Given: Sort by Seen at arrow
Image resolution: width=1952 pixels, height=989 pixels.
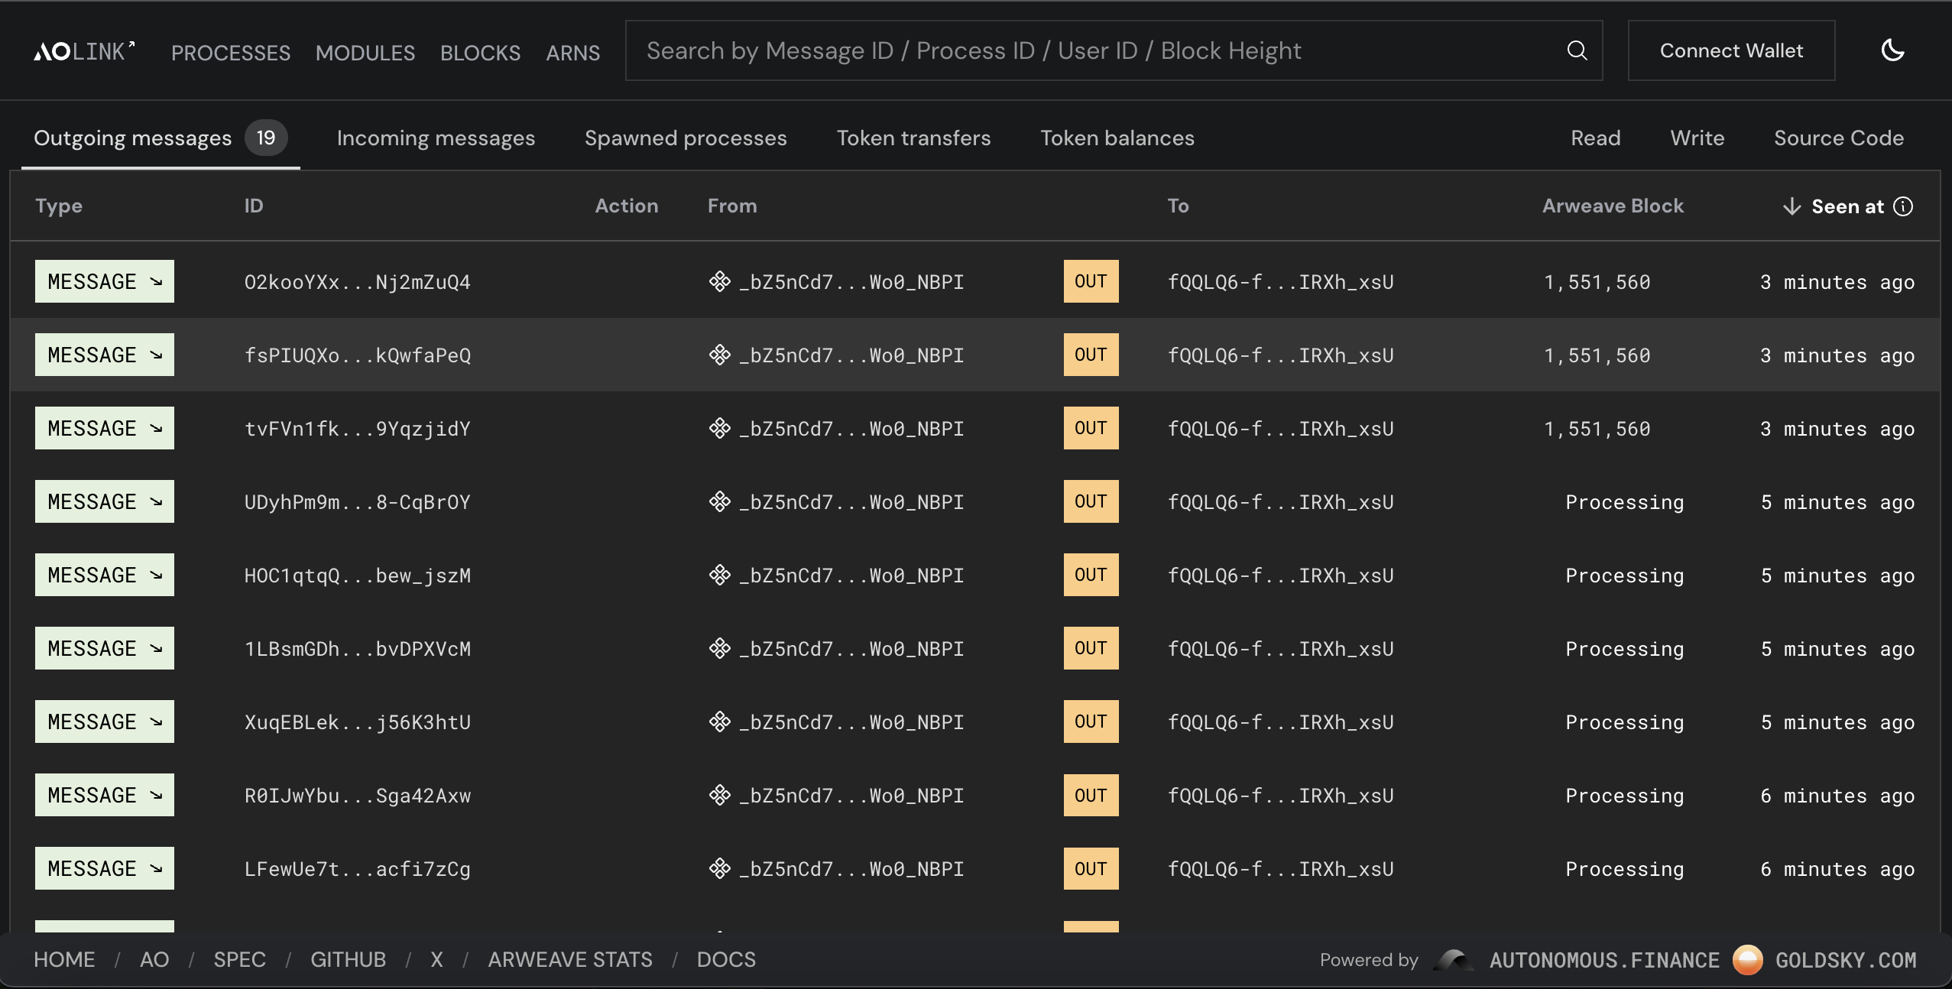Looking at the screenshot, I should click(x=1791, y=206).
